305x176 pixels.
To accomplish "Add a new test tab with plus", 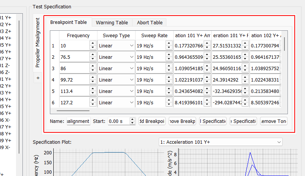I will point(38,78).
